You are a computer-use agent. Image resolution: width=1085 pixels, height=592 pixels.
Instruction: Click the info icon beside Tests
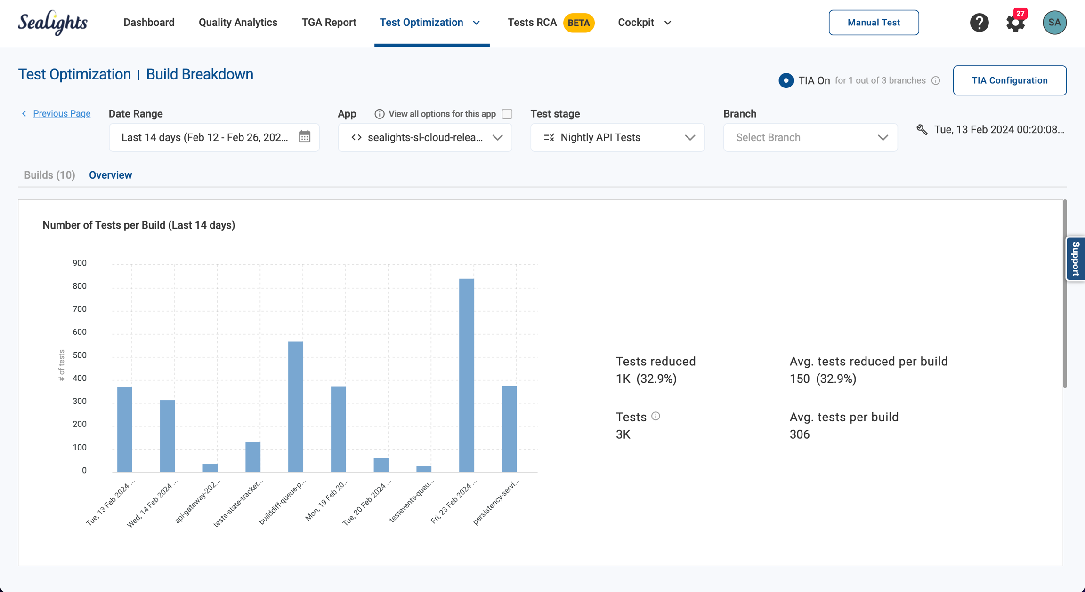656,416
